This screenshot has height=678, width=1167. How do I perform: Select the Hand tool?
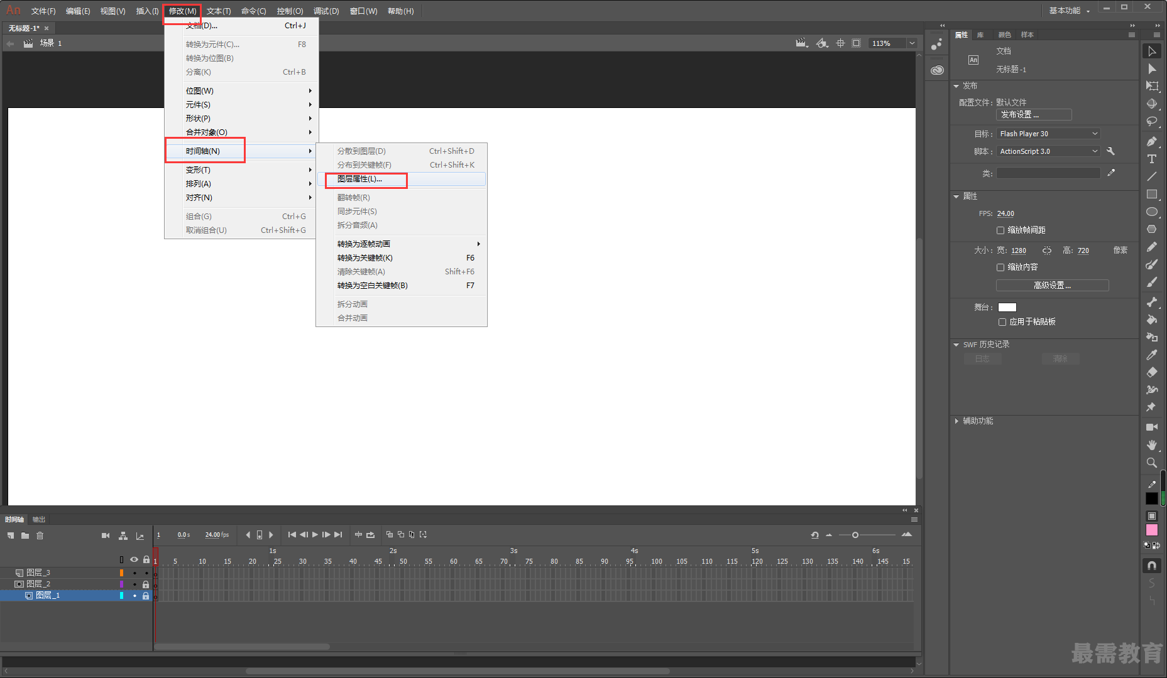coord(1151,444)
